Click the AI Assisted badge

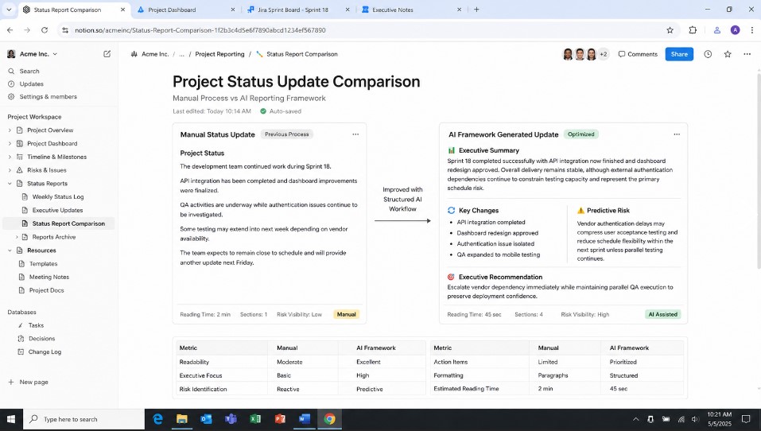(x=662, y=315)
